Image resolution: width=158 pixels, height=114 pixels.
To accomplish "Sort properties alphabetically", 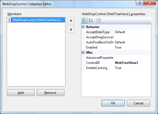I will click(91, 20).
